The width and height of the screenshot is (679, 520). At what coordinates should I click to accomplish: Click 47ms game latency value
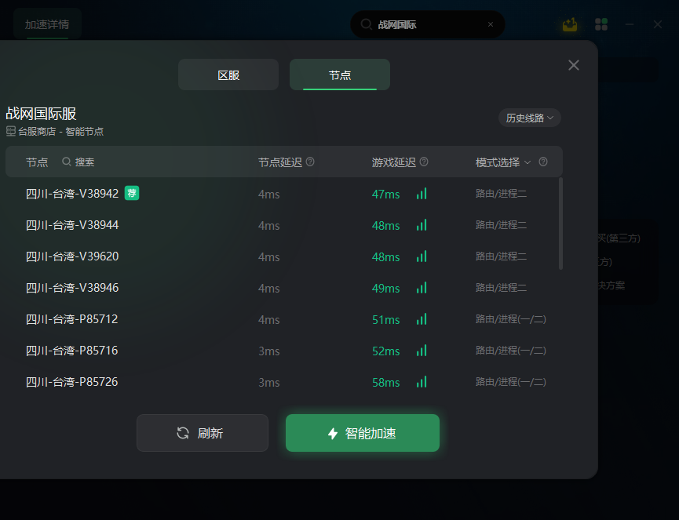385,195
